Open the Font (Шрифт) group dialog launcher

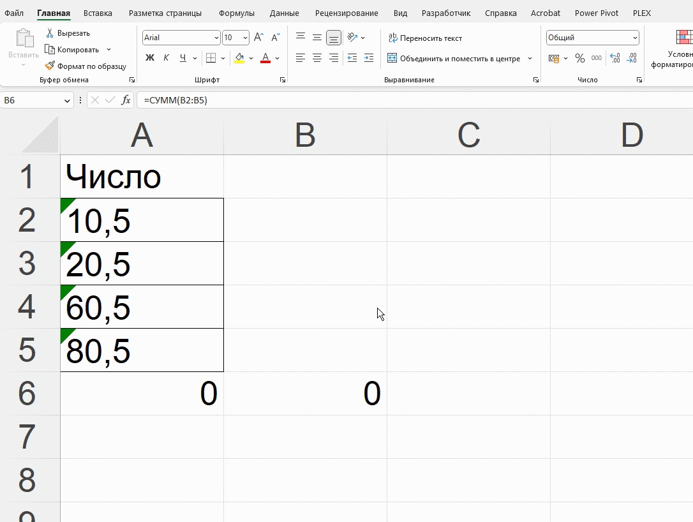(283, 80)
